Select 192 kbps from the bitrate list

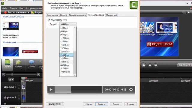coord(66,48)
